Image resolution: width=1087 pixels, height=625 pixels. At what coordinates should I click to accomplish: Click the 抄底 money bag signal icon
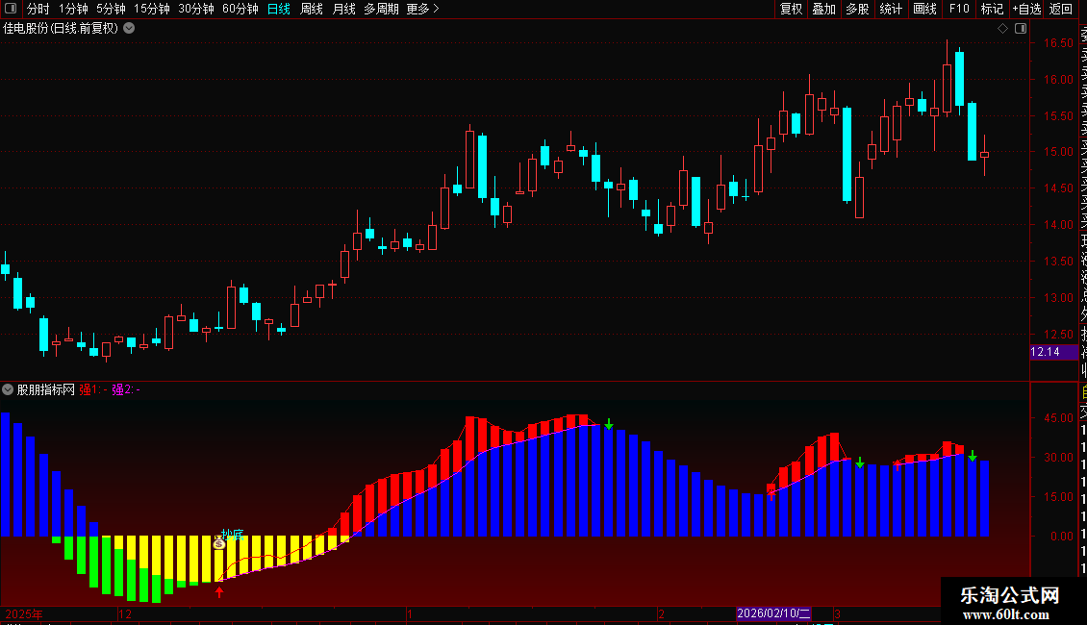(219, 543)
